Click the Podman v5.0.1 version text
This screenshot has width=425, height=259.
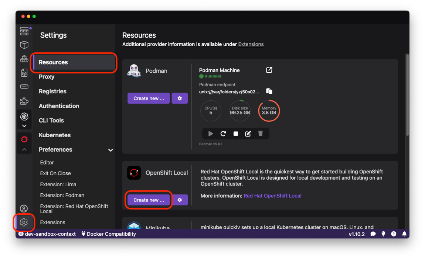211,144
